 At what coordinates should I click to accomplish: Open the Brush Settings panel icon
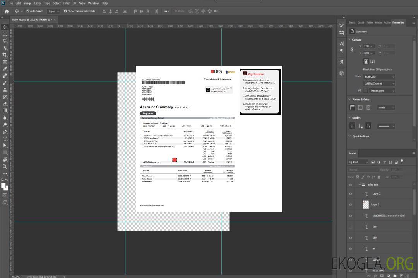[341, 25]
